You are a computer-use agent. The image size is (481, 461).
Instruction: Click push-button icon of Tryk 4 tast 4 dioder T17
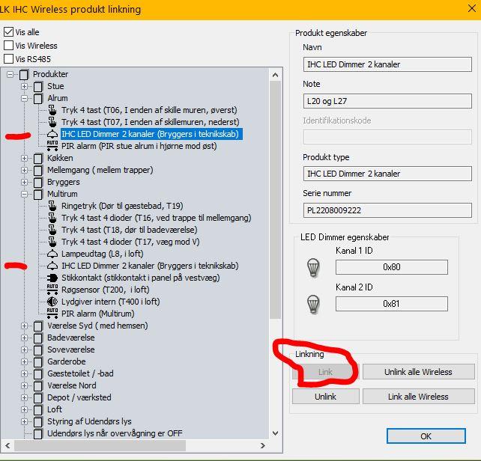(52, 242)
